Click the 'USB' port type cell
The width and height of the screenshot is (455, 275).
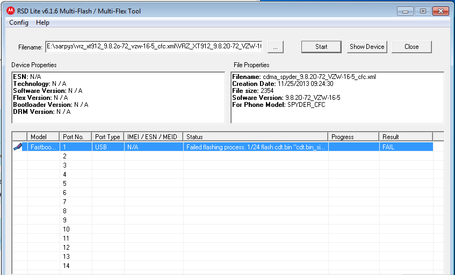108,147
